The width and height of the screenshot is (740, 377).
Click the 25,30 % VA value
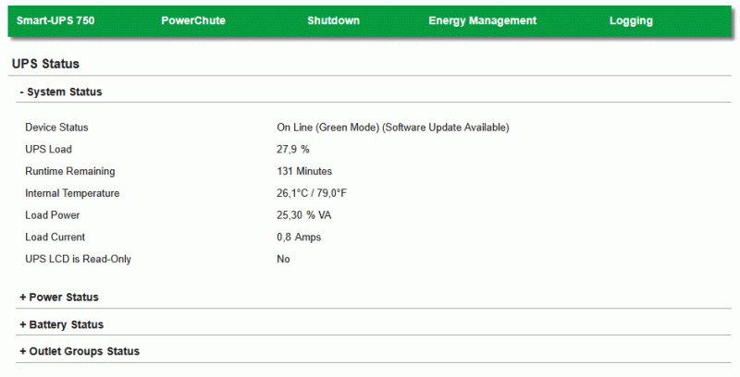(x=304, y=215)
